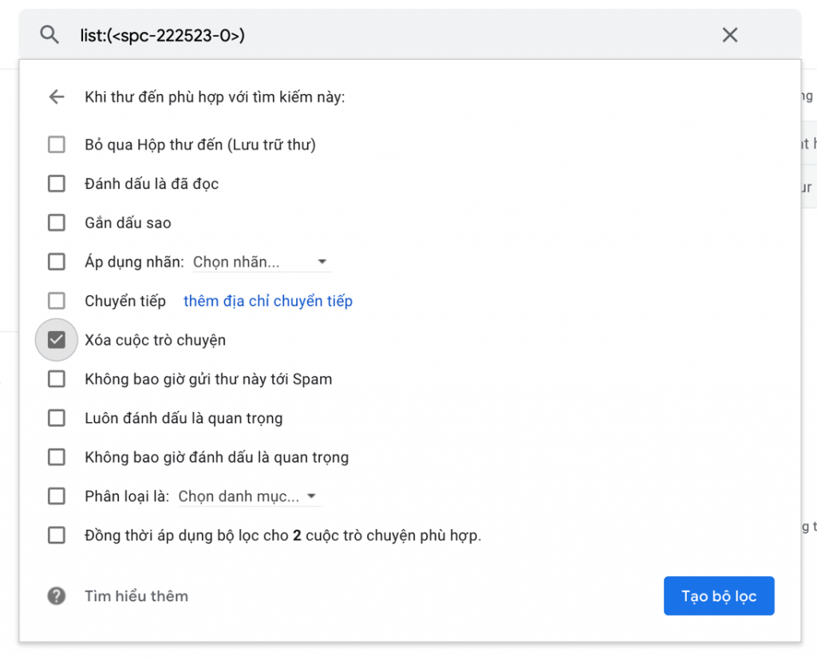The height and width of the screenshot is (660, 817).
Task: Check 'Gắn dấu sao' option
Action: point(56,223)
